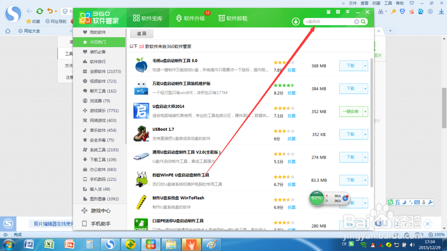This screenshot has height=251, width=447.
Task: Click the taskbar volume speaker icon
Action: pos(412,245)
